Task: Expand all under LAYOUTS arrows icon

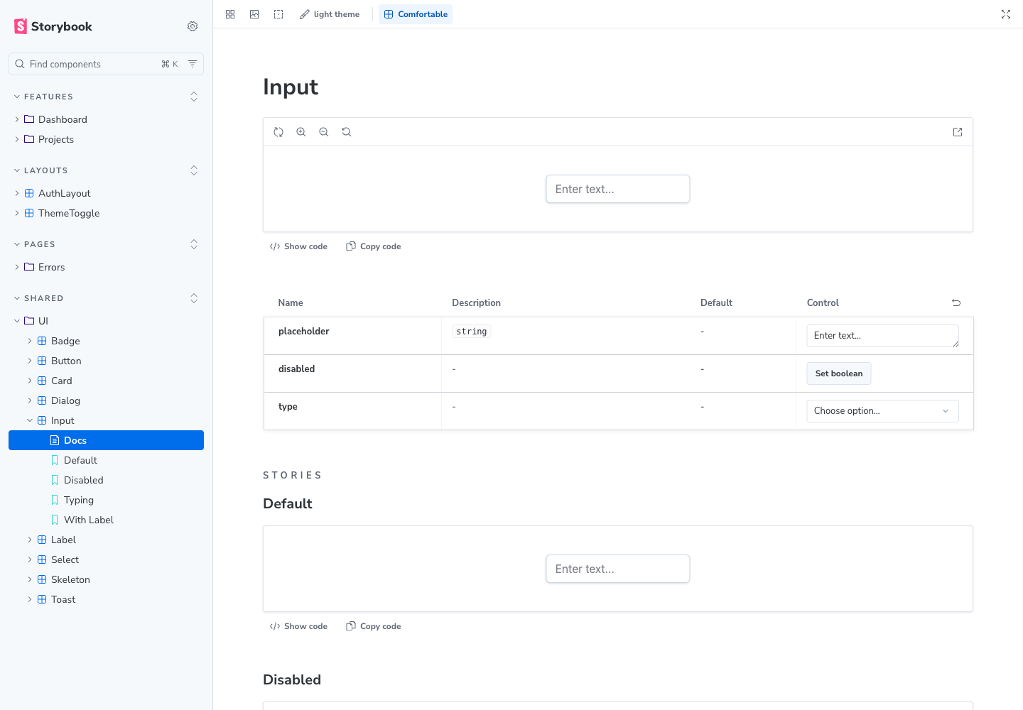Action: 194,170
